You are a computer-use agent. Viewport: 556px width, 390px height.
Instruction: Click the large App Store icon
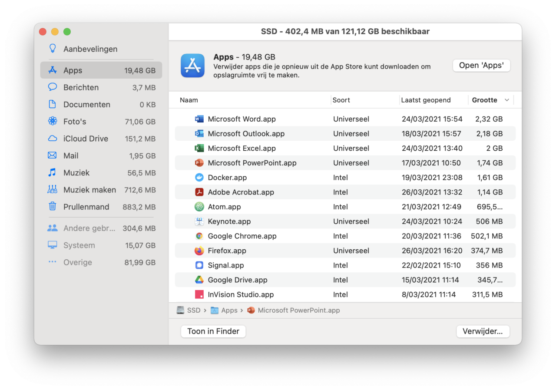pos(192,66)
